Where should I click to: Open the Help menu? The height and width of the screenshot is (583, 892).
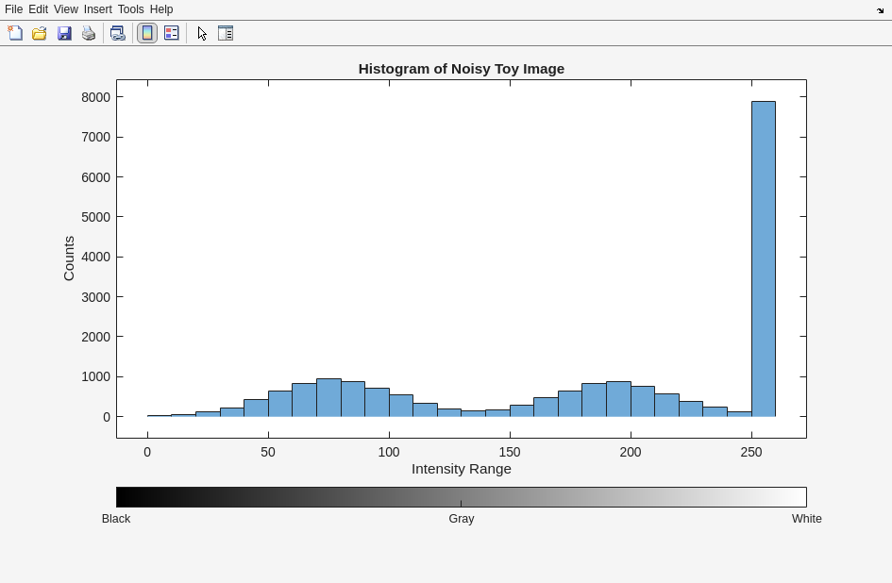coord(161,9)
